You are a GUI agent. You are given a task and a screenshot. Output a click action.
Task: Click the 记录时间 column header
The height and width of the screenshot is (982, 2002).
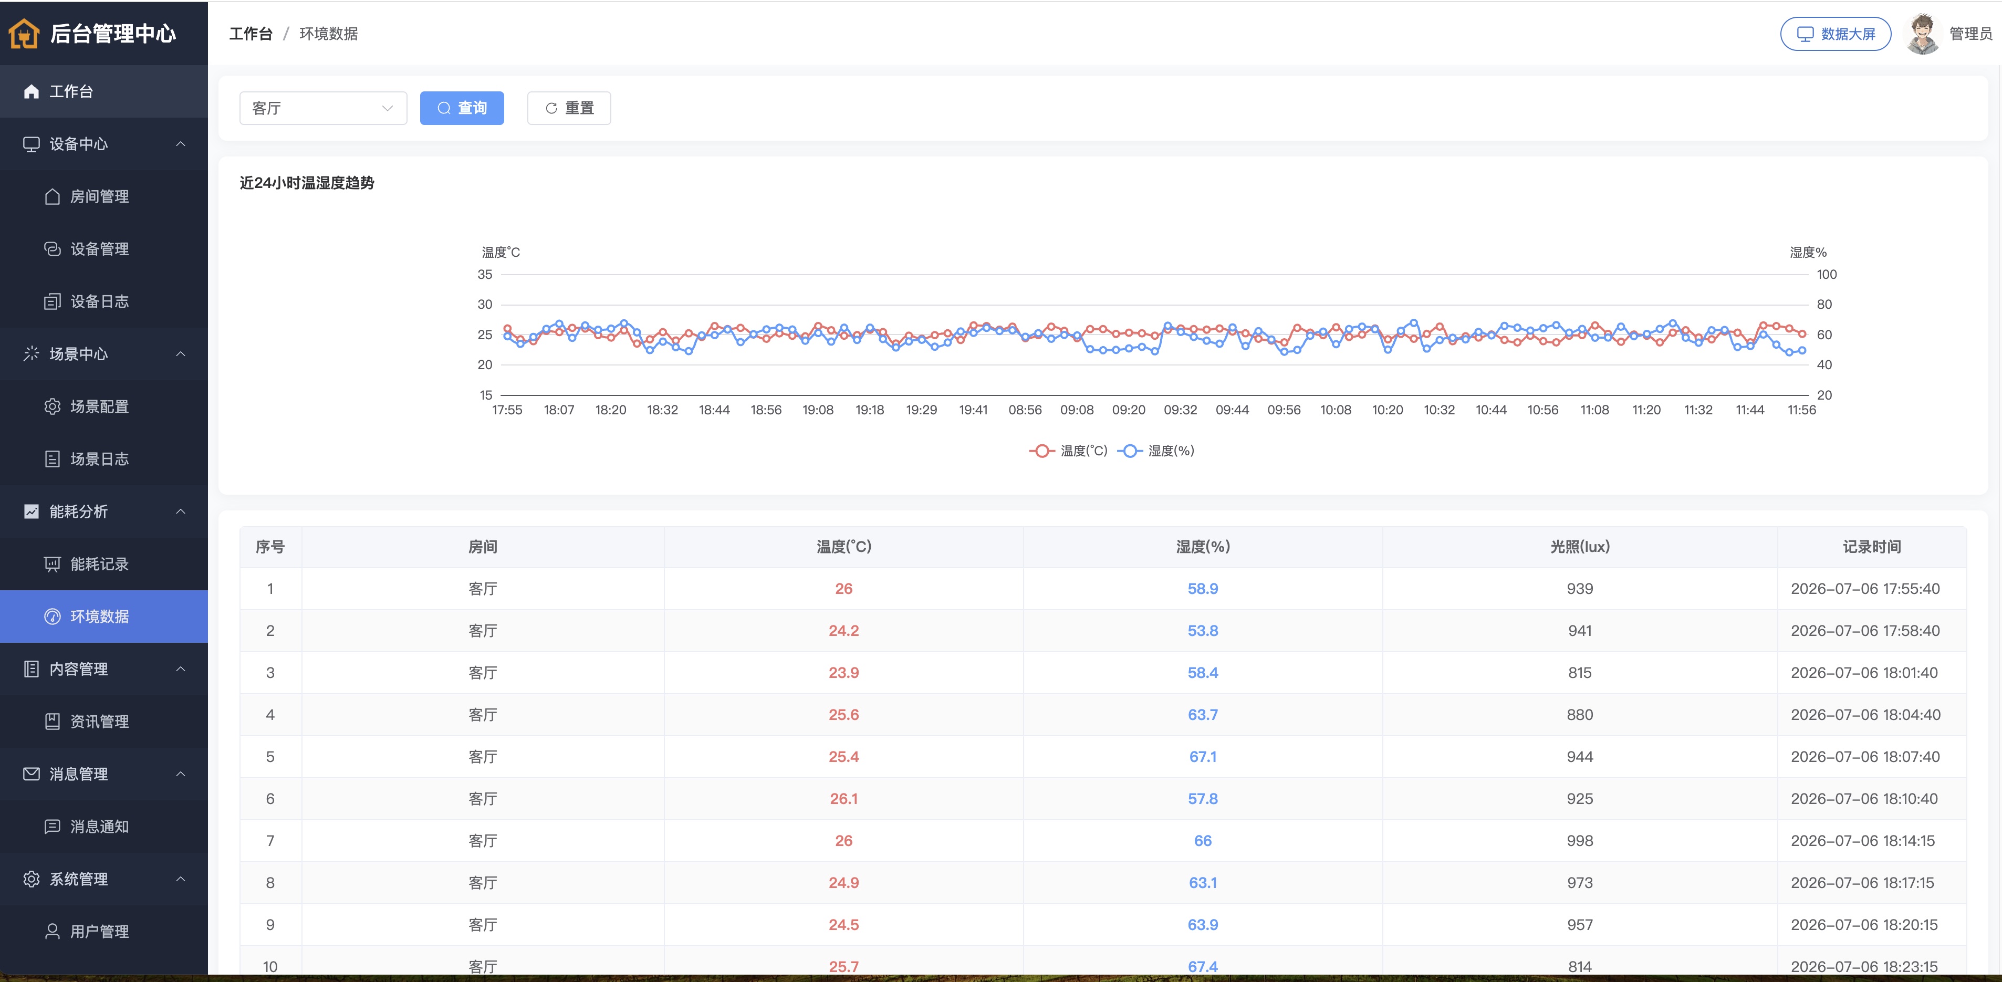click(1872, 547)
